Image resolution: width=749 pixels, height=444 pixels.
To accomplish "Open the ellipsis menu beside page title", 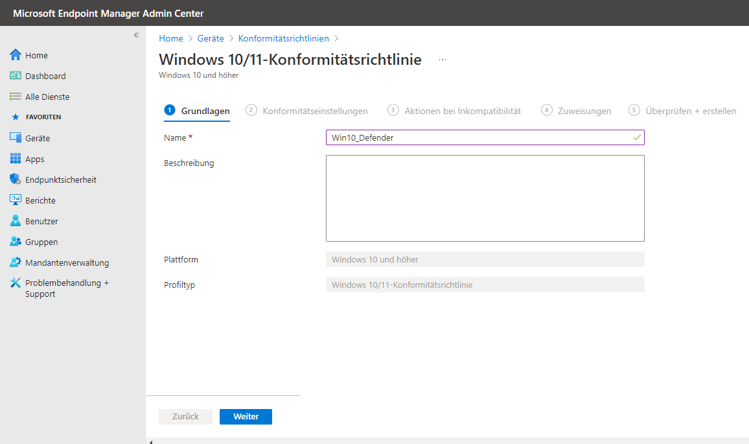I will tap(443, 60).
